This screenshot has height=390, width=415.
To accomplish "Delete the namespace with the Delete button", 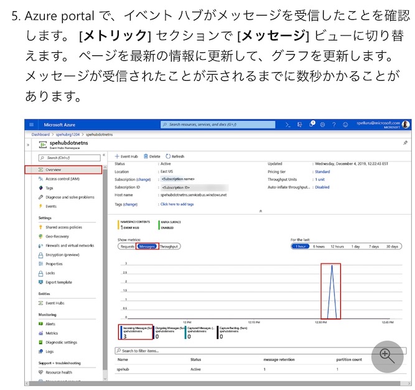I will click(152, 156).
